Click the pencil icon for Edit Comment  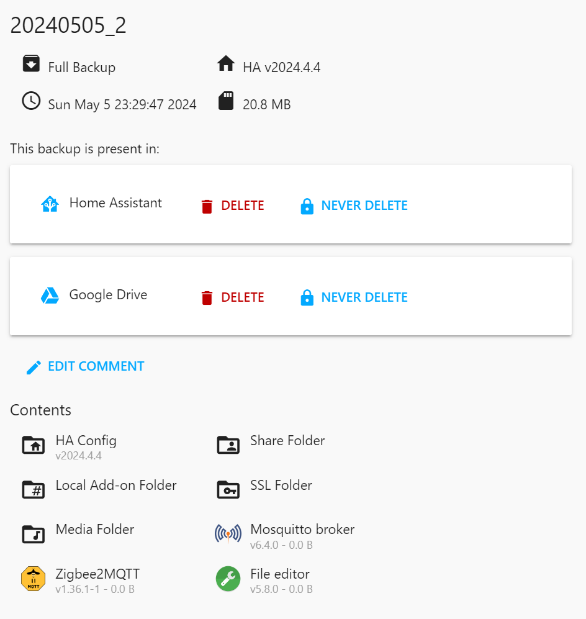(x=34, y=367)
